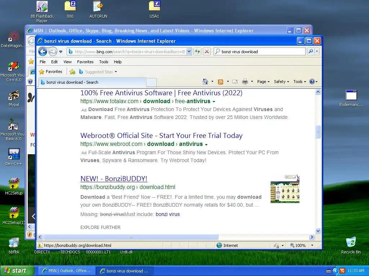
Task: Select the USA1 folder desktop icon
Action: 154,10
